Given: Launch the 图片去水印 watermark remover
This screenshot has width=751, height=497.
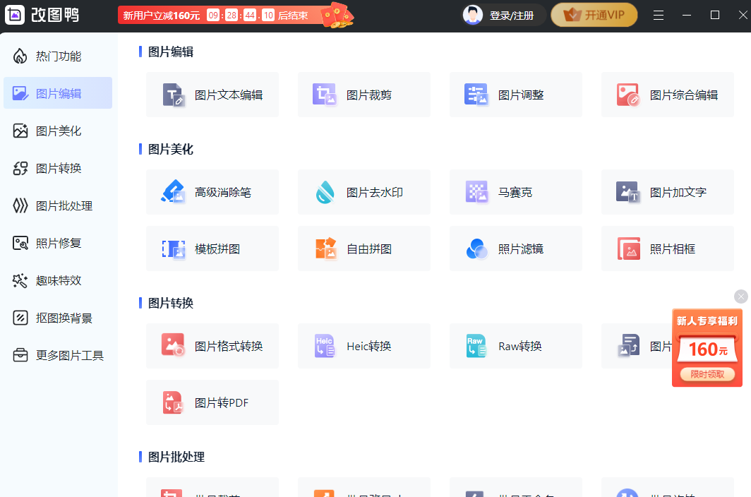Looking at the screenshot, I should pos(364,192).
